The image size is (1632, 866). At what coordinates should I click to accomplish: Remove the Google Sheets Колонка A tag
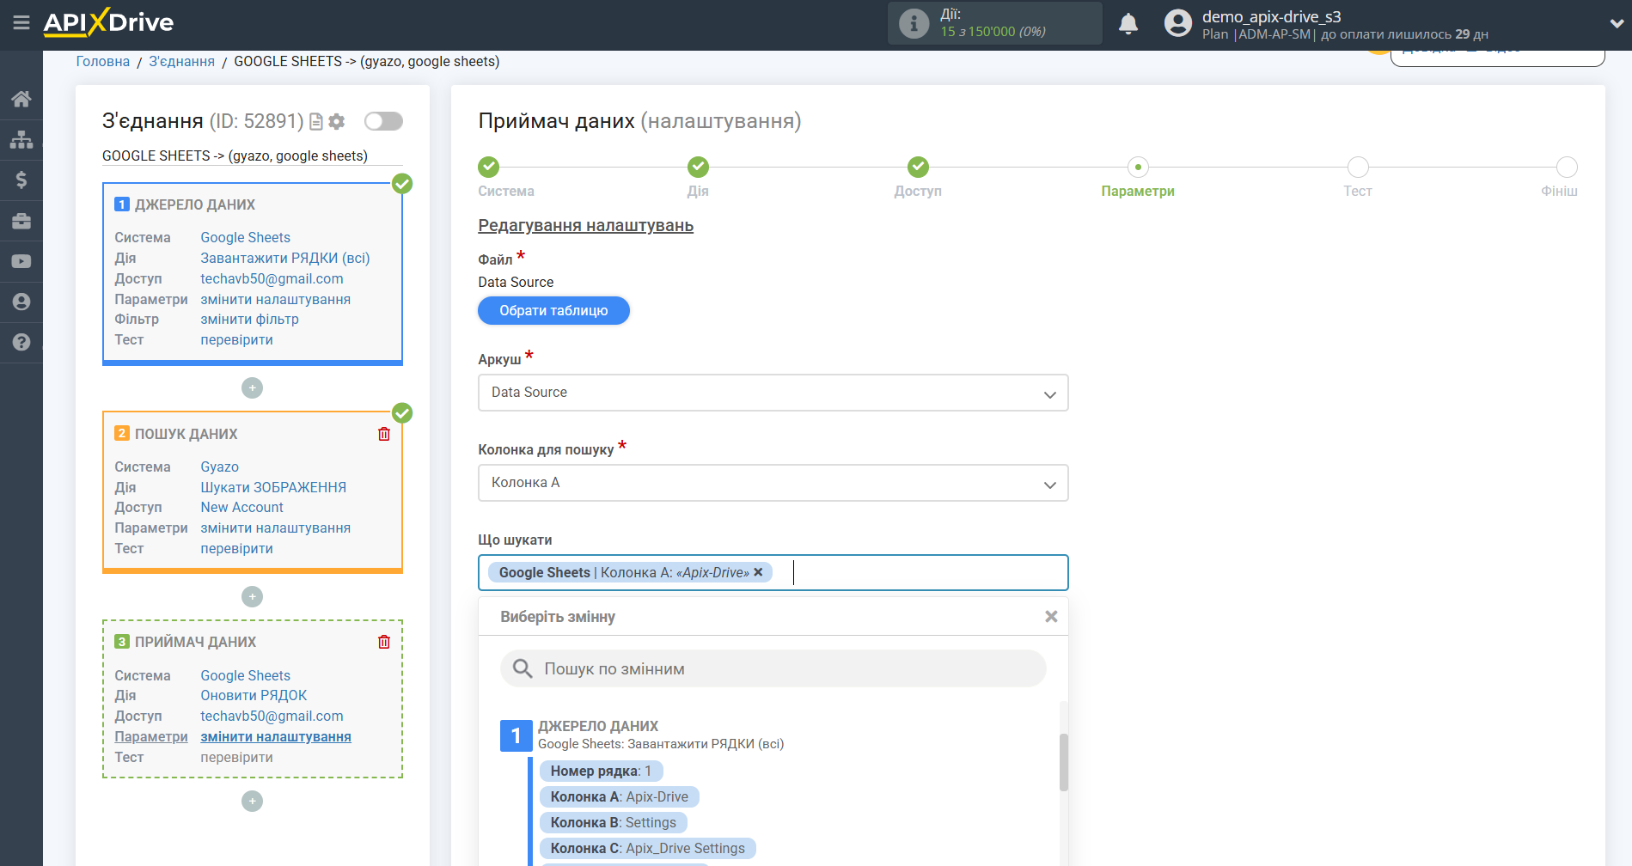(758, 572)
